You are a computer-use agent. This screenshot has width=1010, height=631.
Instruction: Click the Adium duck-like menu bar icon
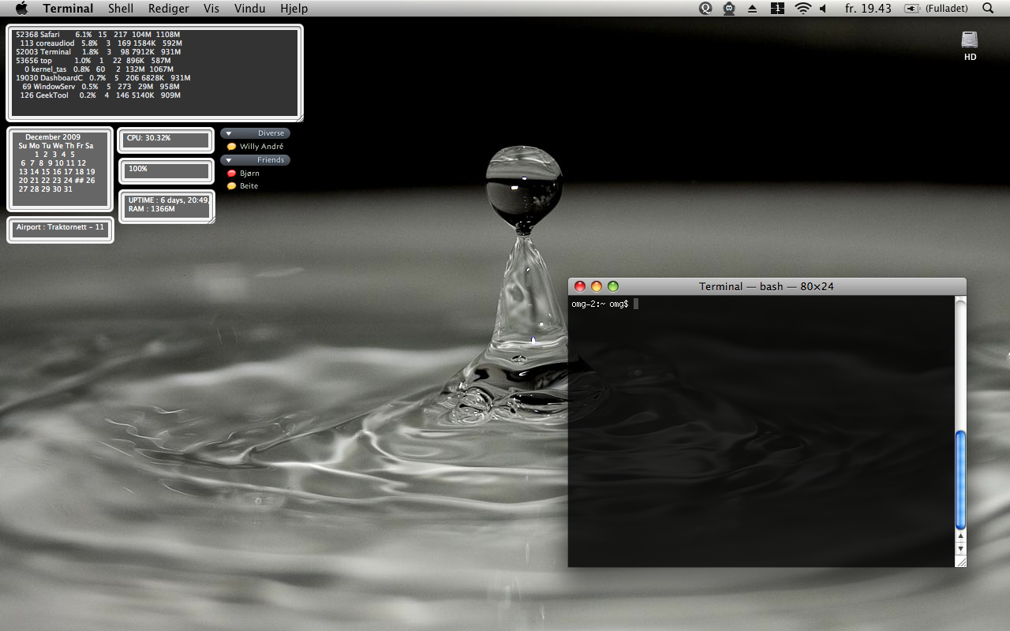click(729, 9)
